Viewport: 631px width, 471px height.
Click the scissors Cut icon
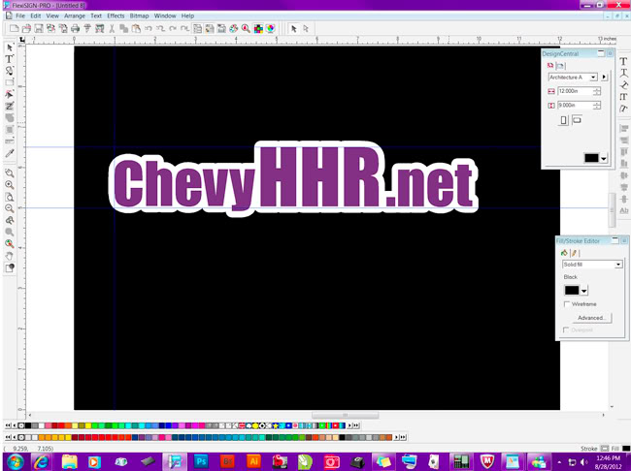click(x=112, y=28)
